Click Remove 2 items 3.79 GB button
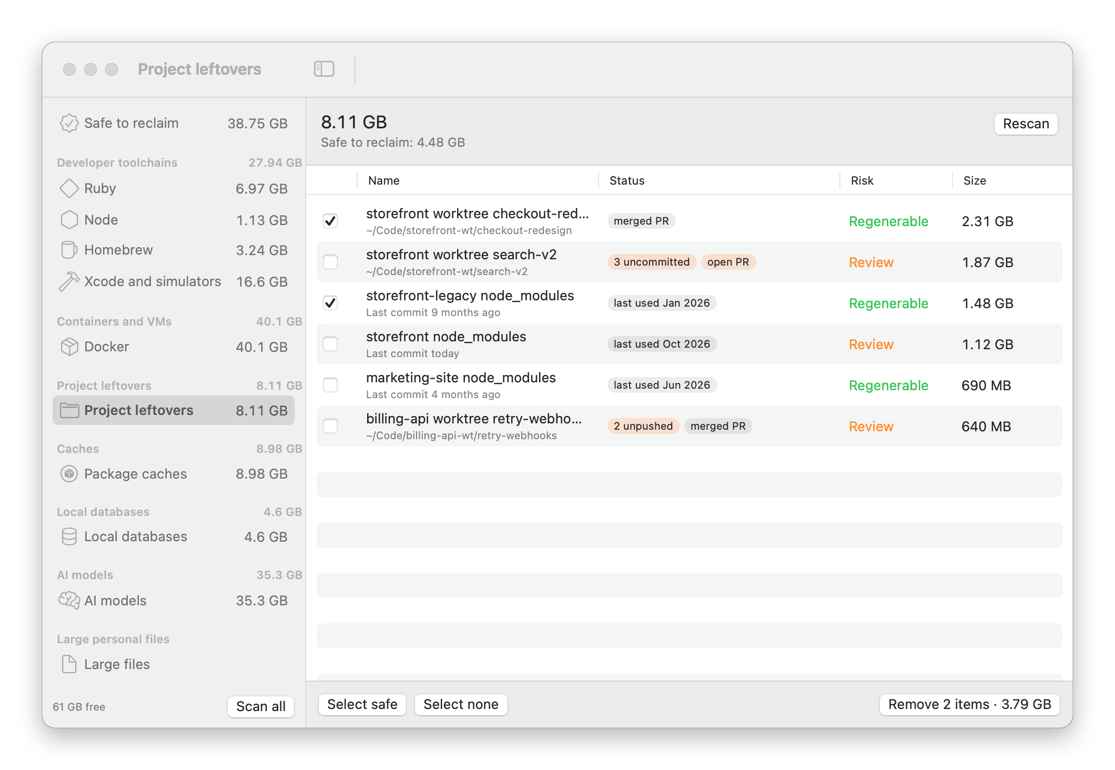This screenshot has height=770, width=1115. 969,705
